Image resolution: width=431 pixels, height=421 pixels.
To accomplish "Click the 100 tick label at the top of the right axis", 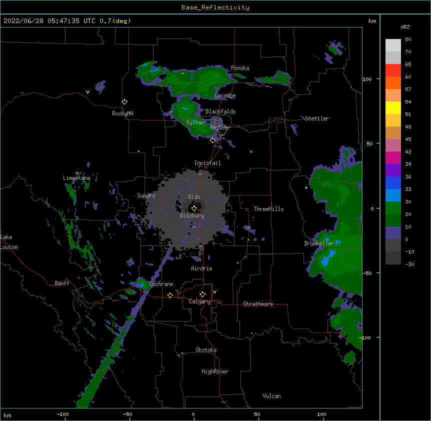I will 367,79.
